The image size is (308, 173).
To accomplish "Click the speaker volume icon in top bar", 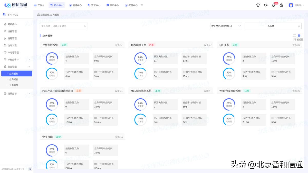I will (266, 5).
